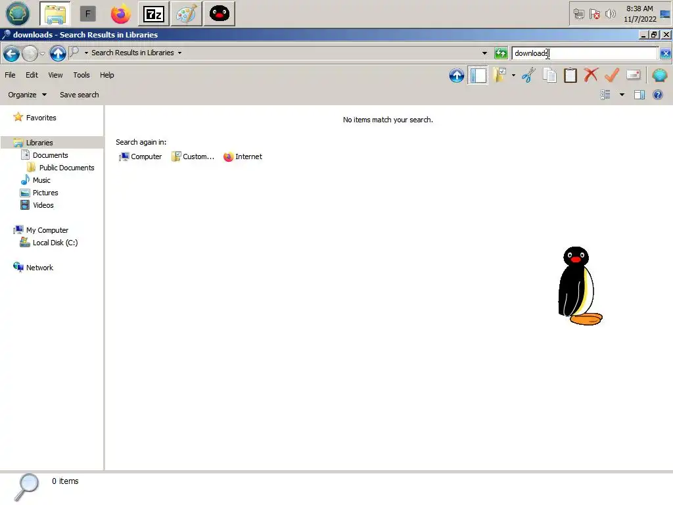
Task: Click the shell settings toolbar icon
Action: pyautogui.click(x=660, y=76)
